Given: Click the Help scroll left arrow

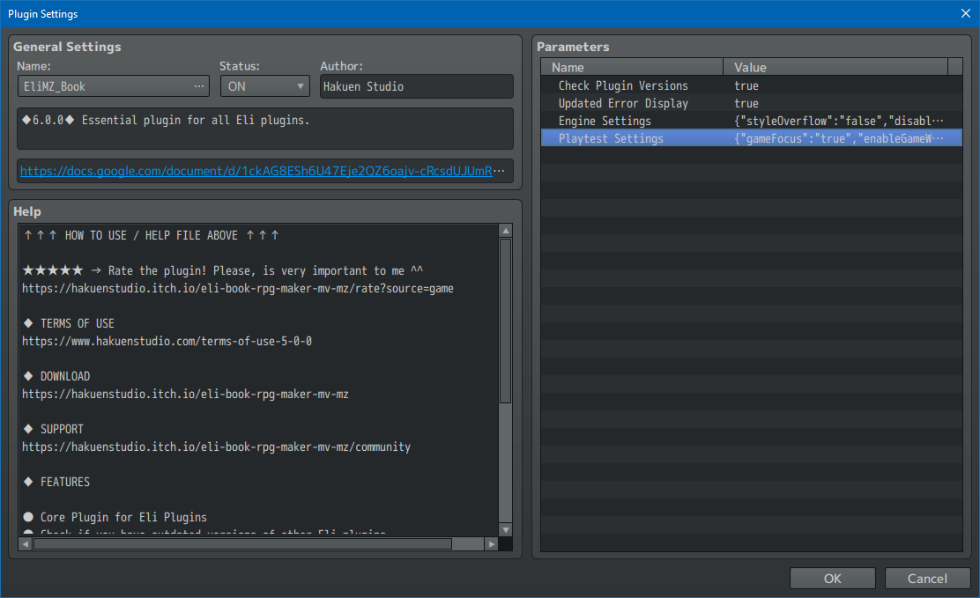Looking at the screenshot, I should coord(26,544).
